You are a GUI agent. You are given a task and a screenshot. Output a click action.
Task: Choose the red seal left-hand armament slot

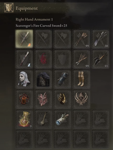43,59
